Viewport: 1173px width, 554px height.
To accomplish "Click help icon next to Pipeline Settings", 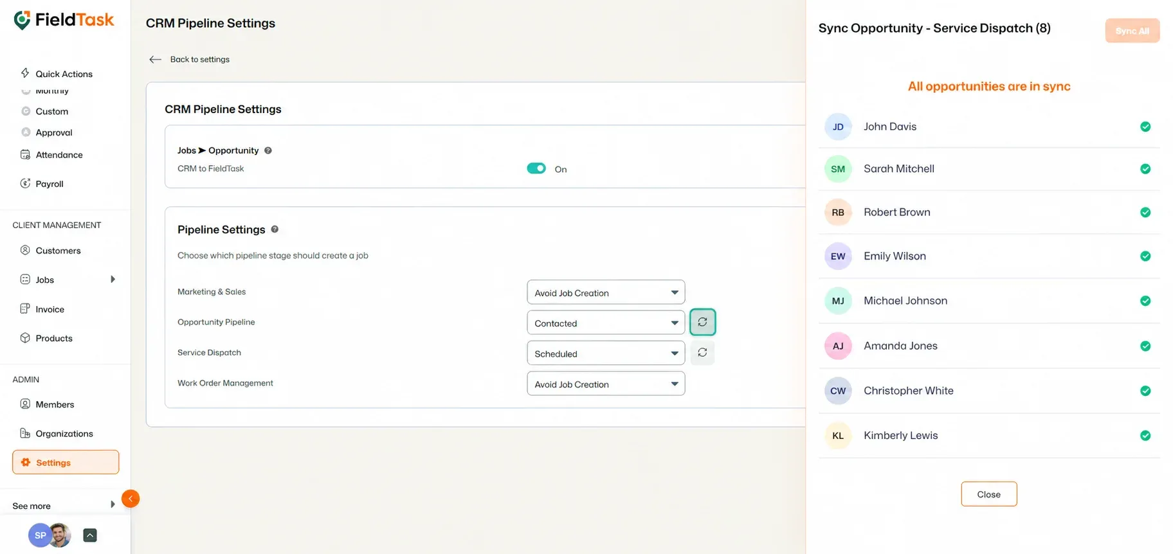I will [x=275, y=229].
